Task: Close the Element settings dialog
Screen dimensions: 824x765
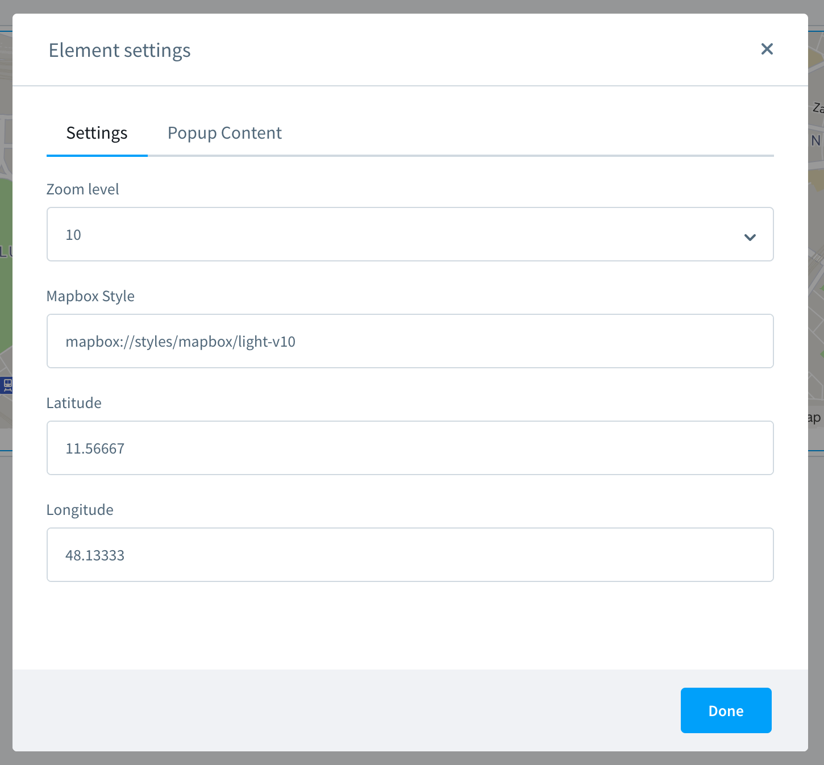Action: coord(767,49)
